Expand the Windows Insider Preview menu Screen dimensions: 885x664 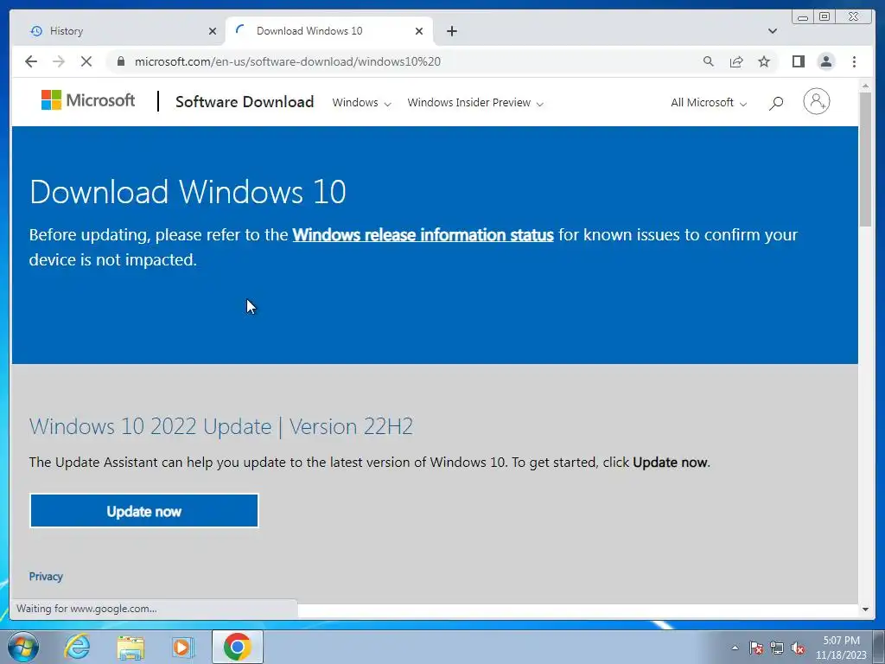(x=475, y=103)
